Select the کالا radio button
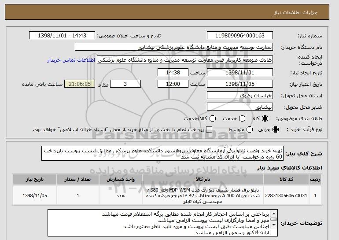339x240 pixels. 265,118
